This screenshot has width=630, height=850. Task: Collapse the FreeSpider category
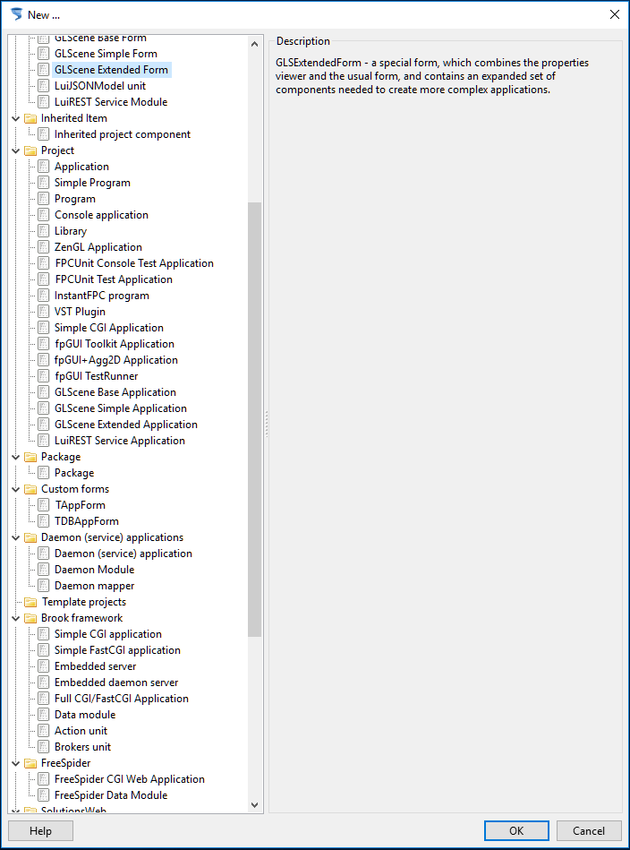pyautogui.click(x=16, y=763)
